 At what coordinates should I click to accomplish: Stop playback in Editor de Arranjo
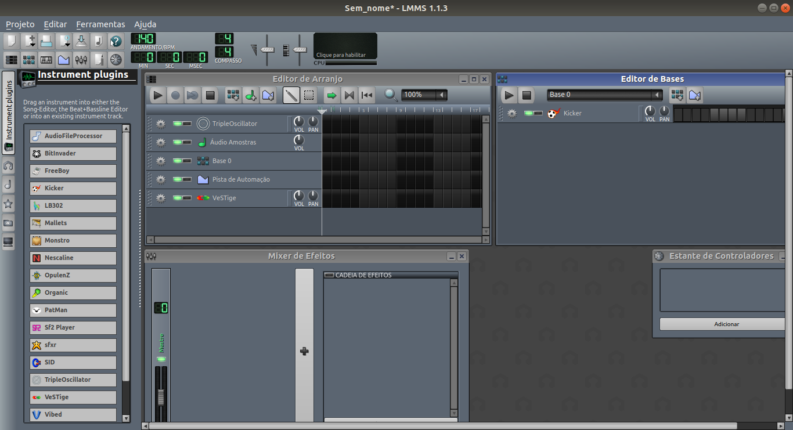click(210, 95)
